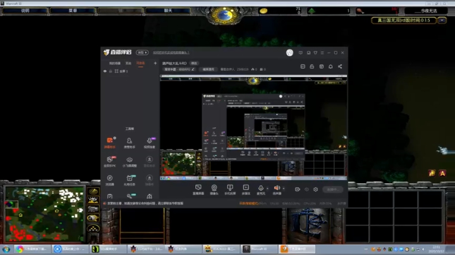Click the share icon in room header
The width and height of the screenshot is (455, 255).
[x=340, y=67]
